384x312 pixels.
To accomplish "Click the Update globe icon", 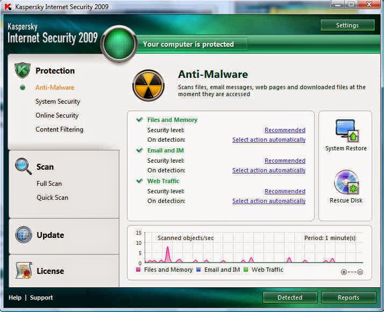I will pos(24,235).
